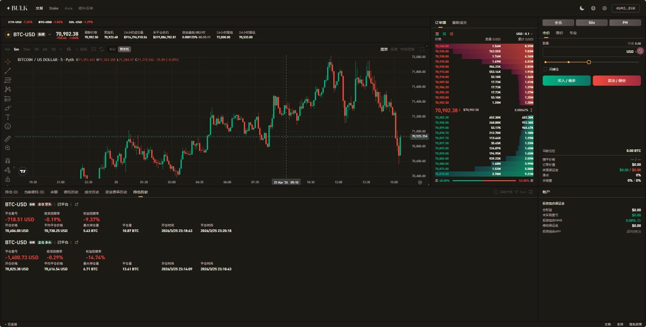
Task: Click the lock all drawings icon
Action: 8,179
